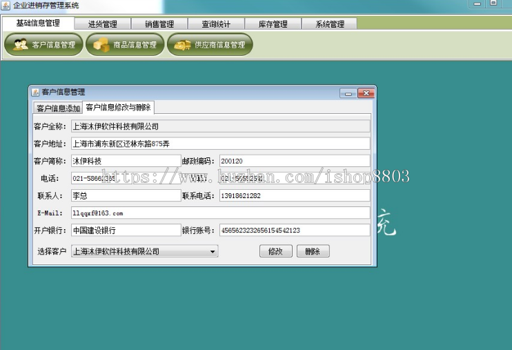Viewport: 512px width, 350px height.
Task: Switch to 销售管理 tab
Action: (159, 24)
